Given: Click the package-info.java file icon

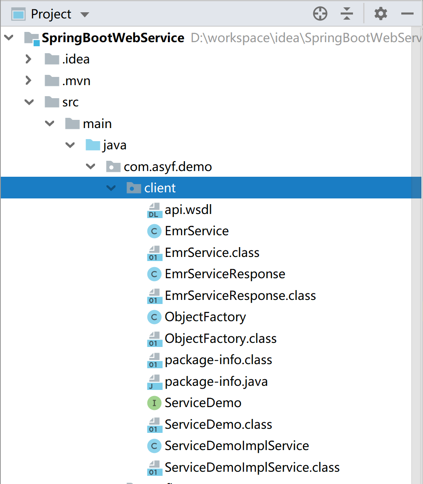Looking at the screenshot, I should [x=154, y=381].
